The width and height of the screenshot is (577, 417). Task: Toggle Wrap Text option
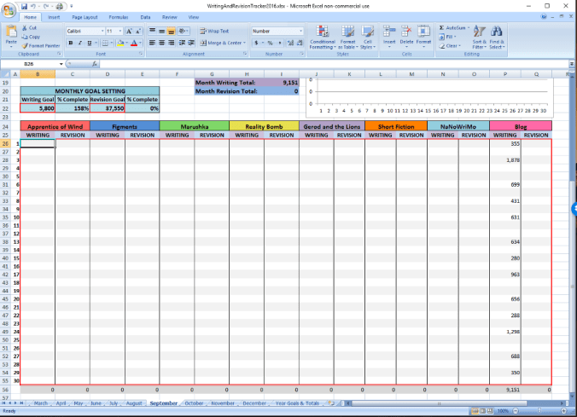(x=214, y=31)
